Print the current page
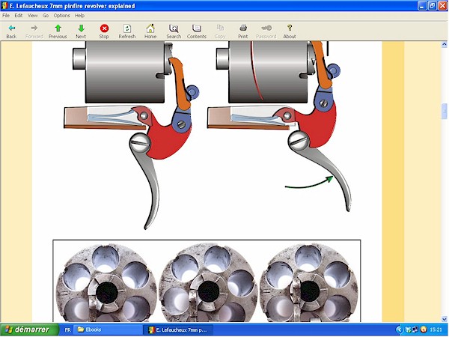 point(243,31)
